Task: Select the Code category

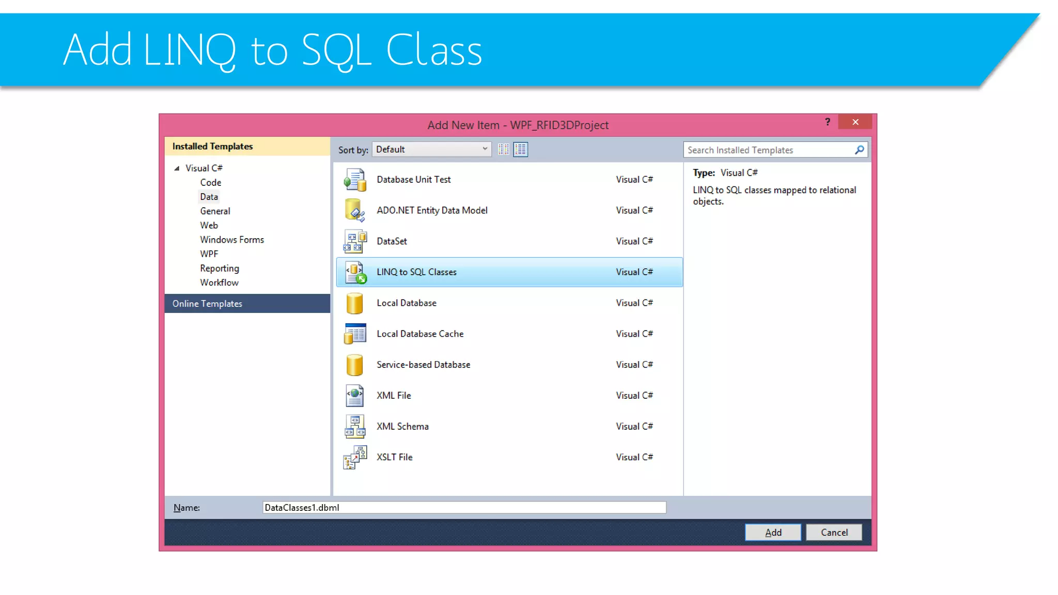Action: tap(211, 183)
